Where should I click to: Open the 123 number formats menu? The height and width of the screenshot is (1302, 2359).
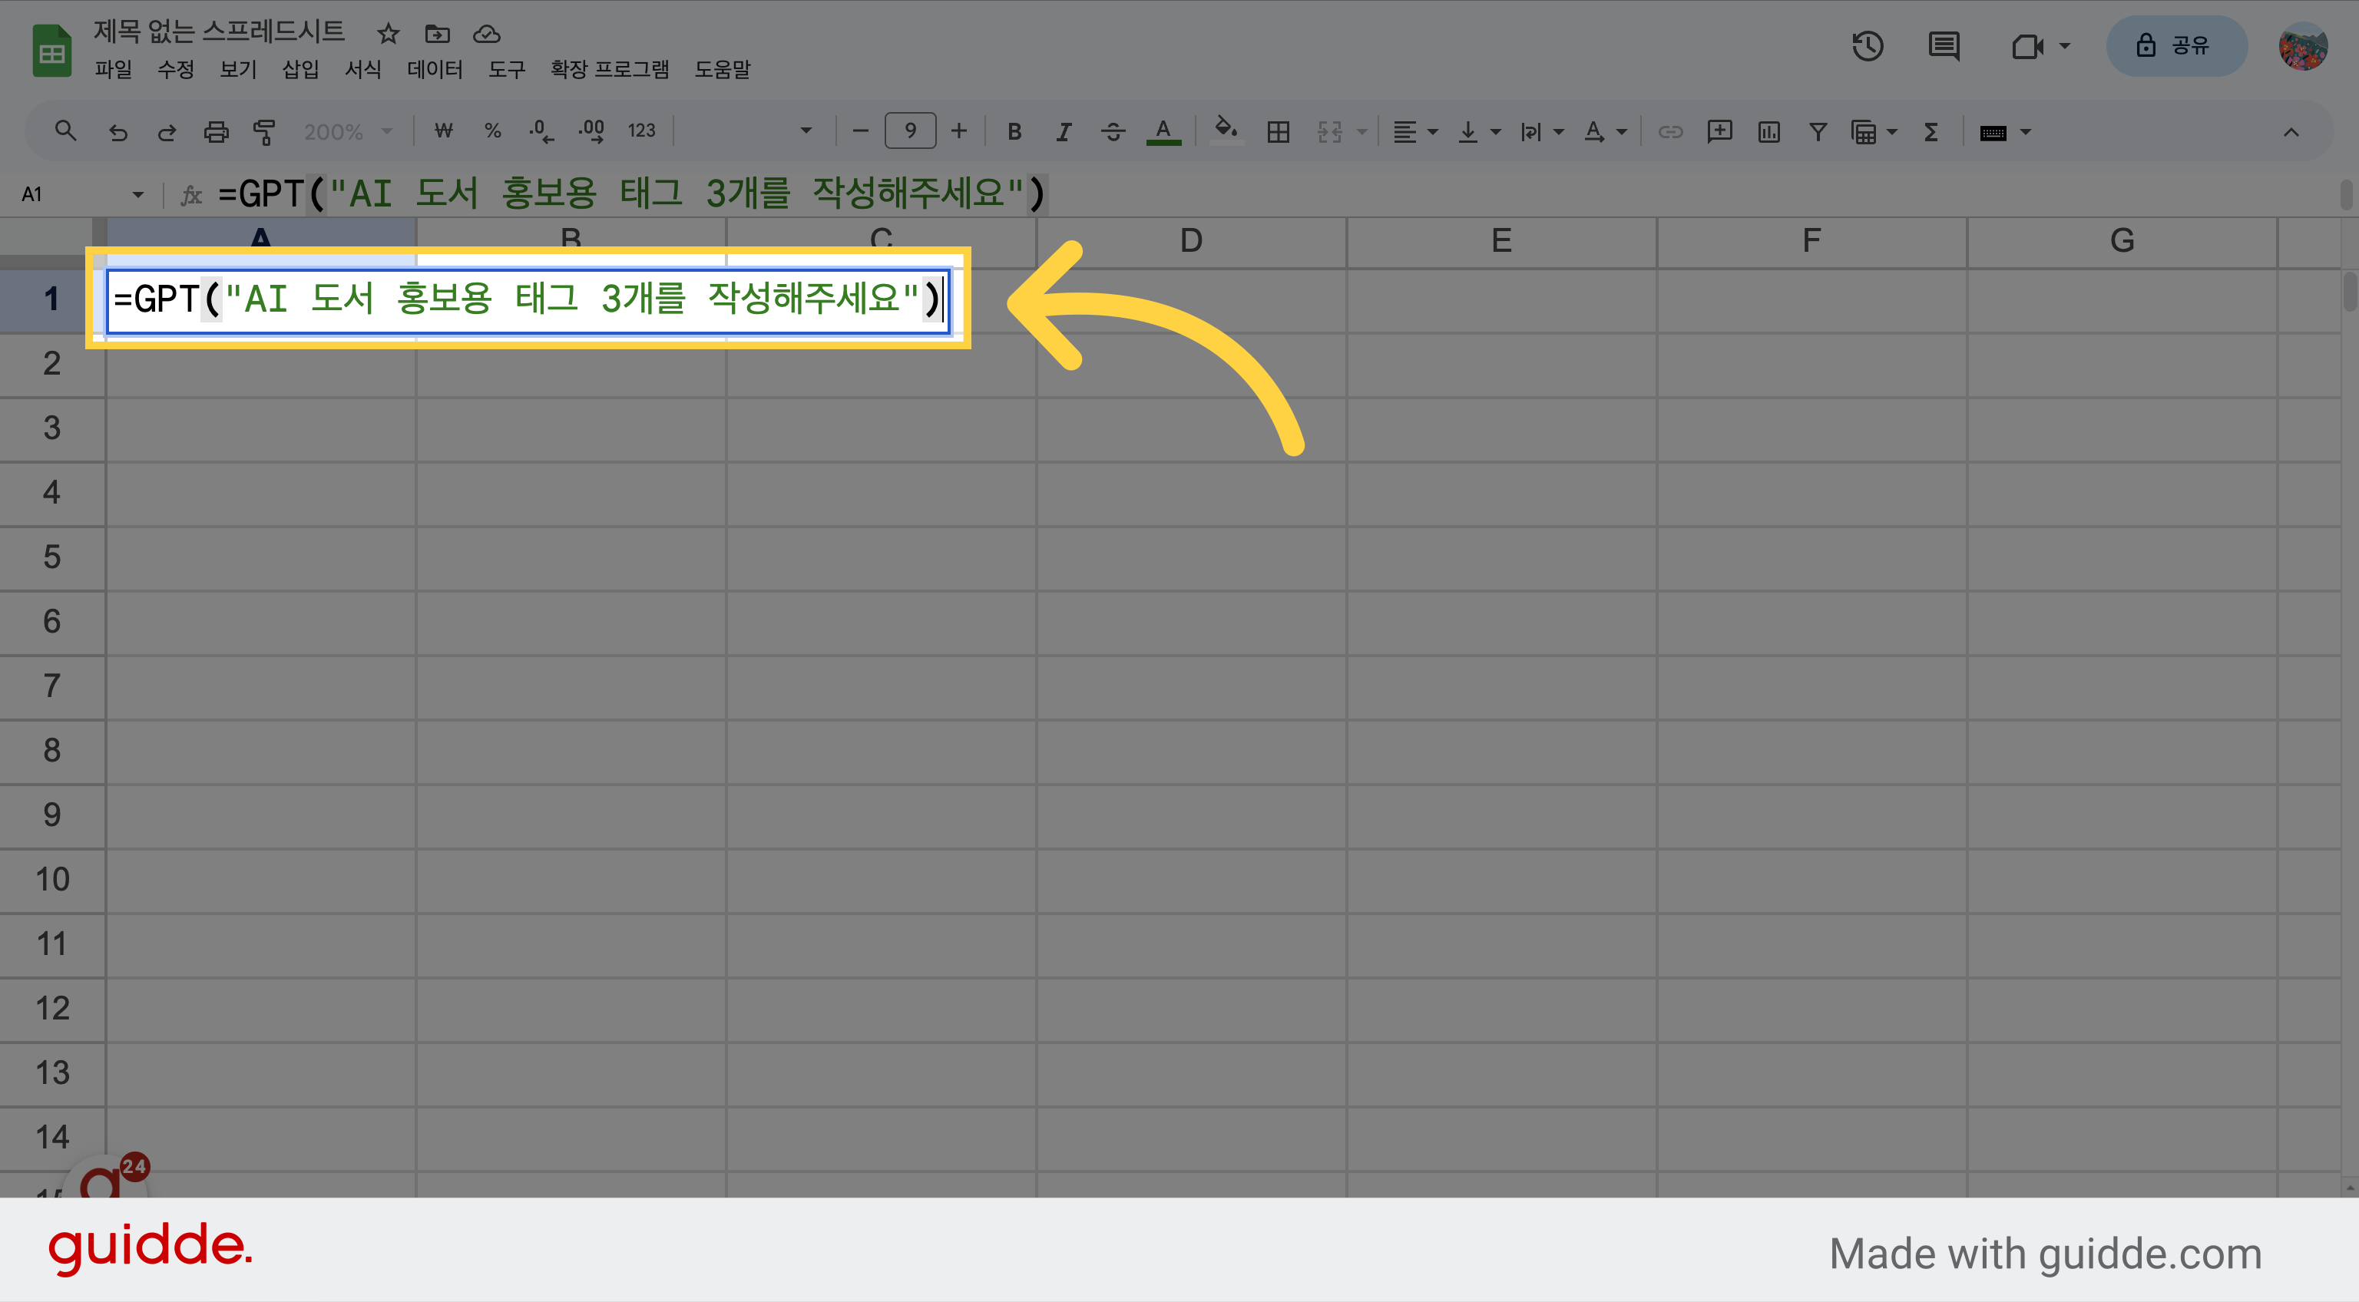(x=641, y=132)
